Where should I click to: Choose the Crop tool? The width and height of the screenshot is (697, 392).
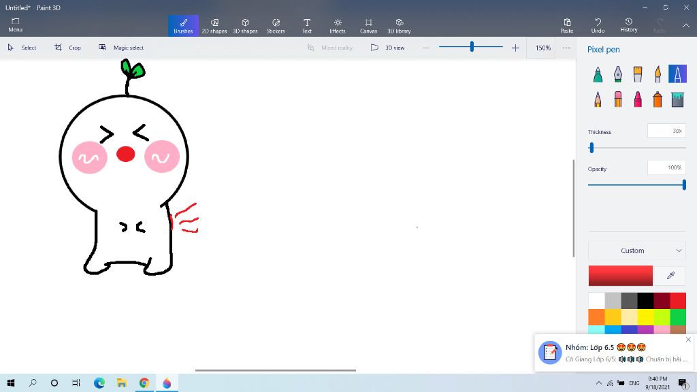point(67,48)
